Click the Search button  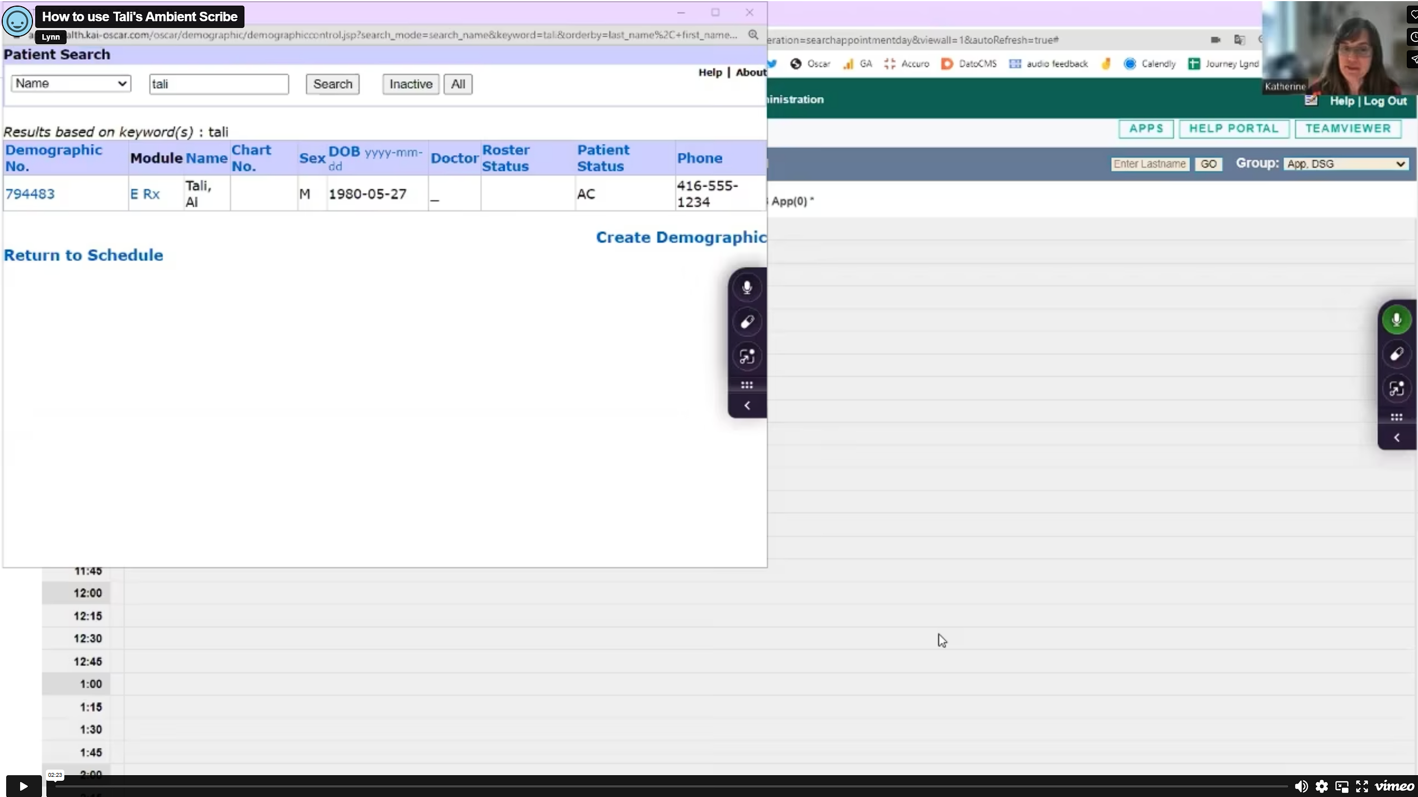point(332,84)
